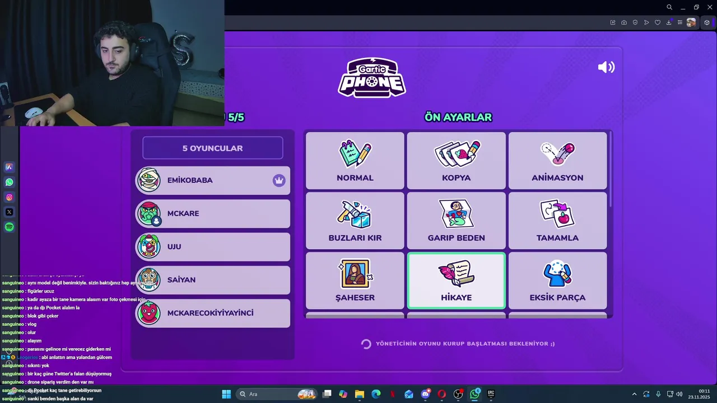The height and width of the screenshot is (403, 717).
Task: Mute the Gartic Phone sound speaker icon
Action: [x=606, y=67]
